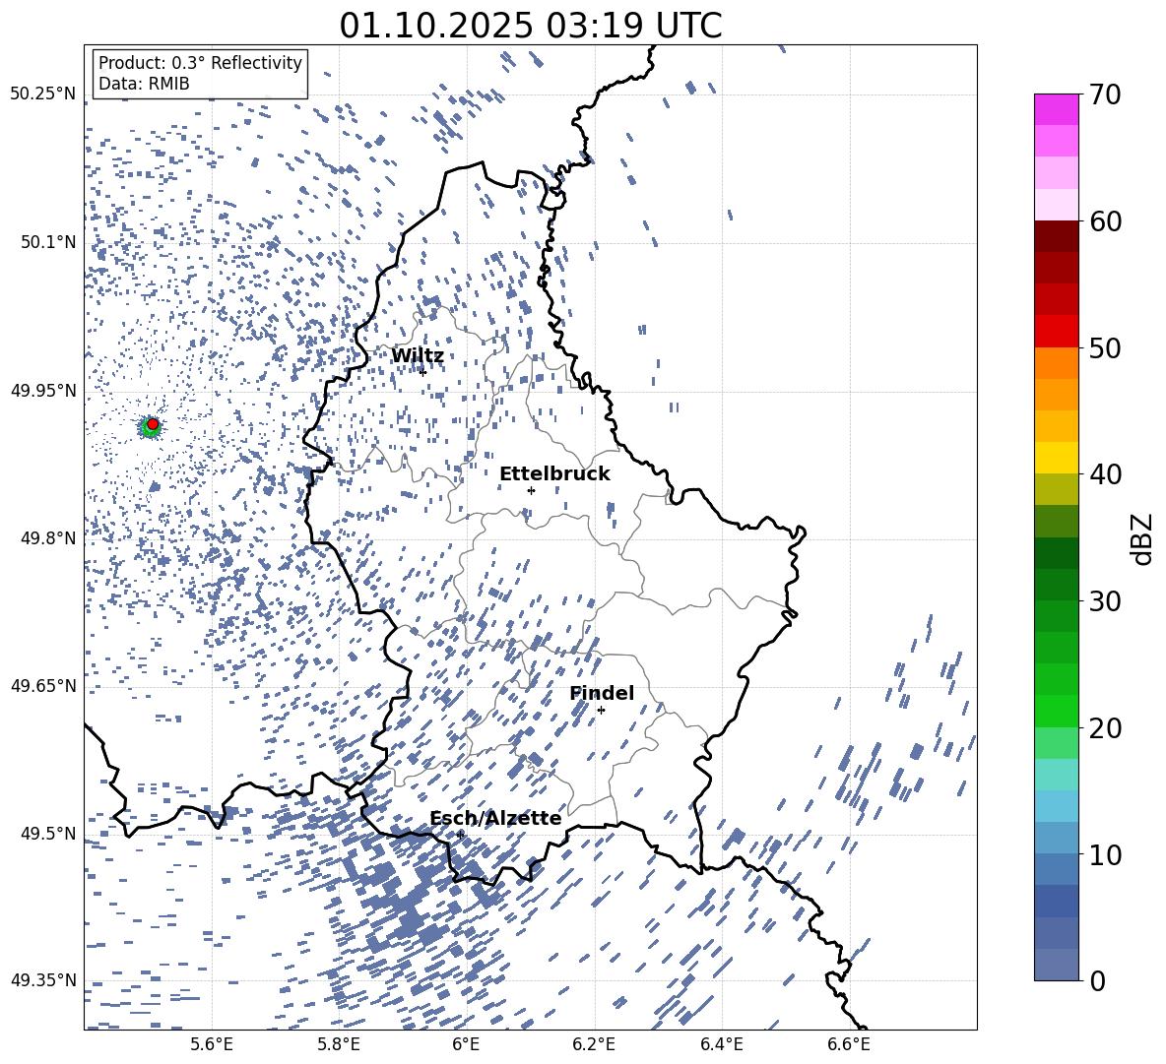Click the dBZ colorbar axis label

point(1143,538)
